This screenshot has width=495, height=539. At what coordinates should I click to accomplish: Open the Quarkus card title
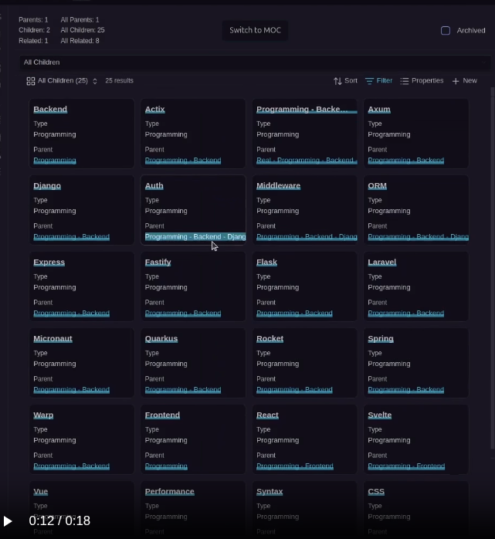click(161, 339)
